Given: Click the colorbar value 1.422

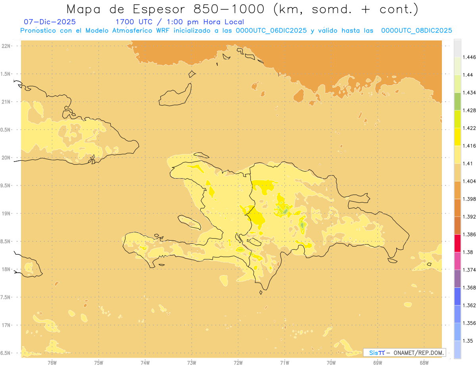Looking at the screenshot, I should coord(469,128).
